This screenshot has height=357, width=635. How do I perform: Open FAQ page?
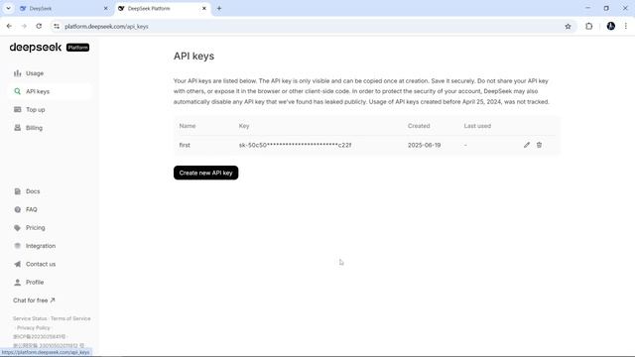[x=31, y=209]
